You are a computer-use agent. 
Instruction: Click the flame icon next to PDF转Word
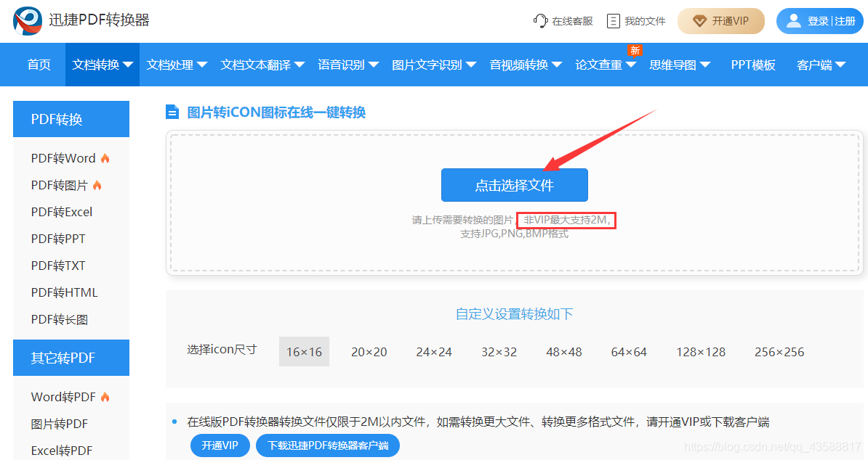click(x=105, y=158)
